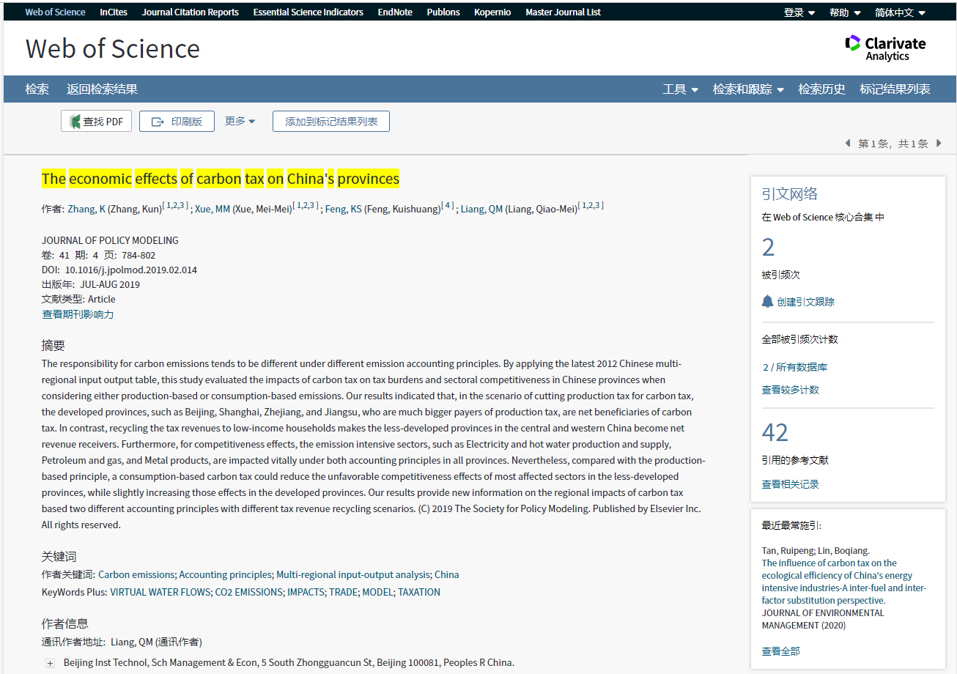The image size is (957, 674).
Task: Click the 印刷版 print button
Action: click(x=177, y=122)
